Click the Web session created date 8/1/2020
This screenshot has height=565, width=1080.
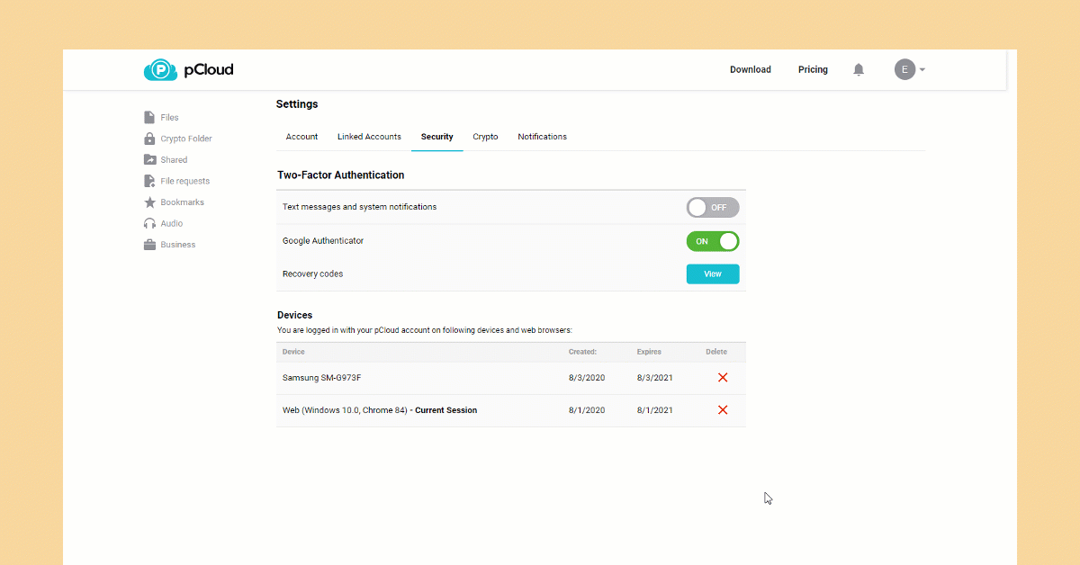pyautogui.click(x=587, y=410)
